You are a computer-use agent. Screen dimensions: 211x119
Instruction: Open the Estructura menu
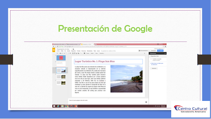(83, 51)
